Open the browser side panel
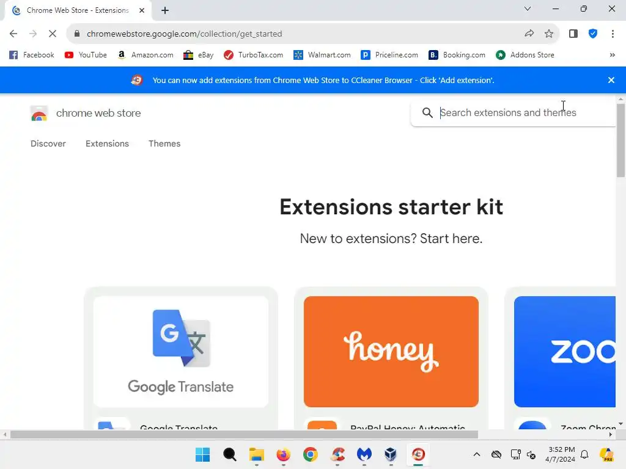 click(x=573, y=34)
